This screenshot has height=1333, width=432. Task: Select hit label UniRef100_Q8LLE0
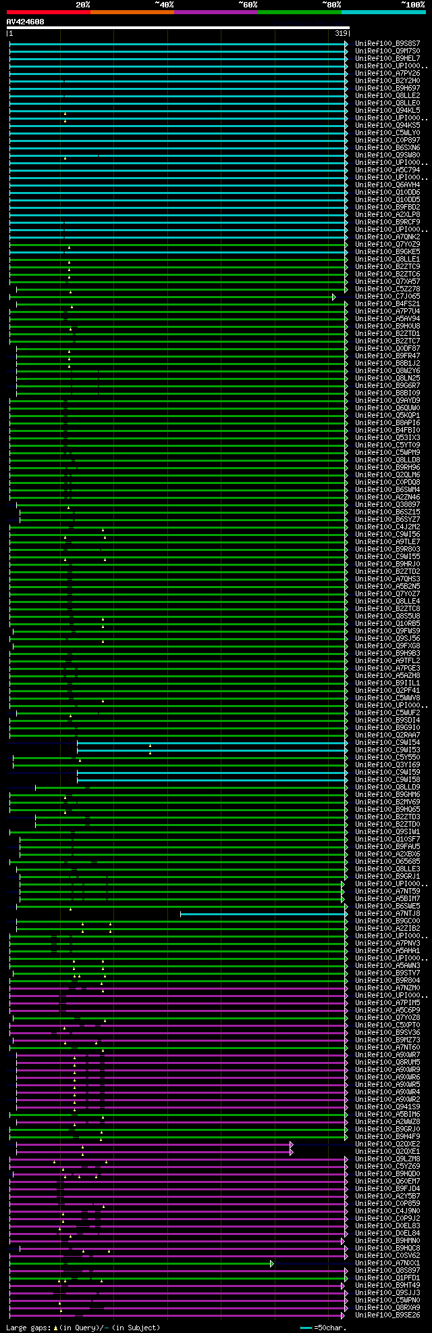tap(387, 103)
